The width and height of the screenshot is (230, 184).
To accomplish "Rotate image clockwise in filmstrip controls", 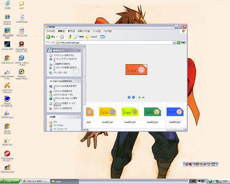I will click(139, 97).
